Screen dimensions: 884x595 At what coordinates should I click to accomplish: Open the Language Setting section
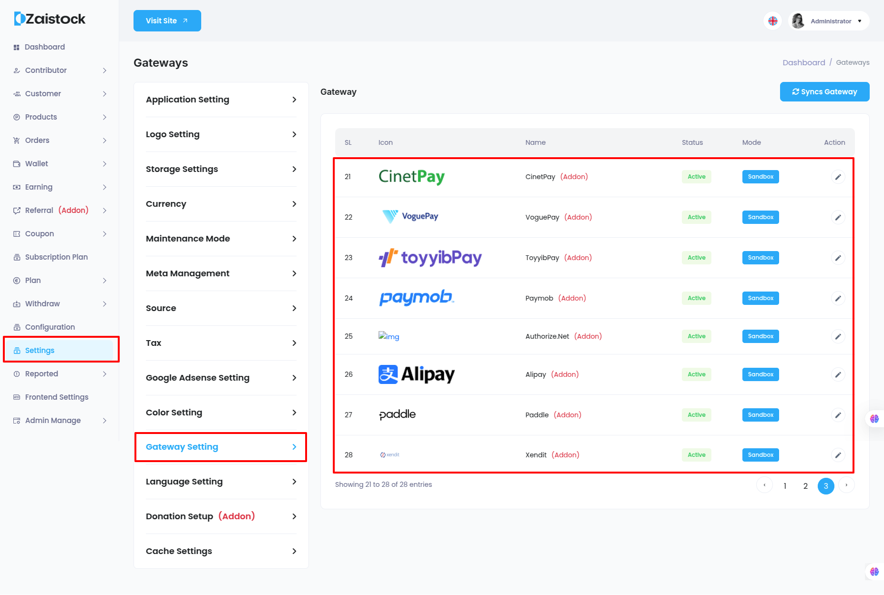pyautogui.click(x=221, y=482)
